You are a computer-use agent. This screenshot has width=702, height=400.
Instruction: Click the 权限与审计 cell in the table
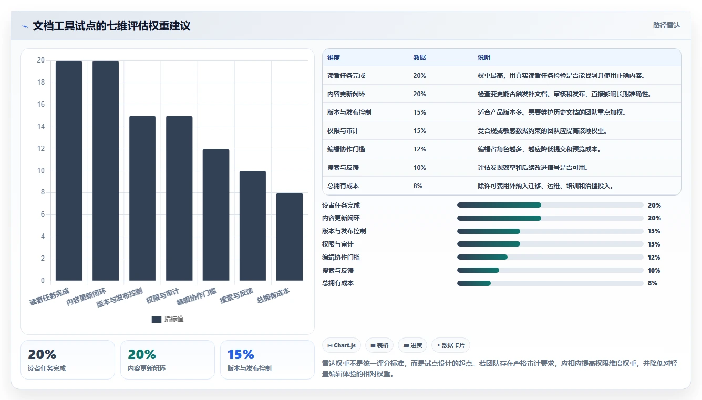pos(343,131)
